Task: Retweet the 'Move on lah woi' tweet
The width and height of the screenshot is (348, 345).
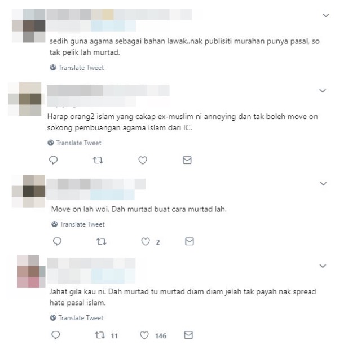Action: coord(101,241)
